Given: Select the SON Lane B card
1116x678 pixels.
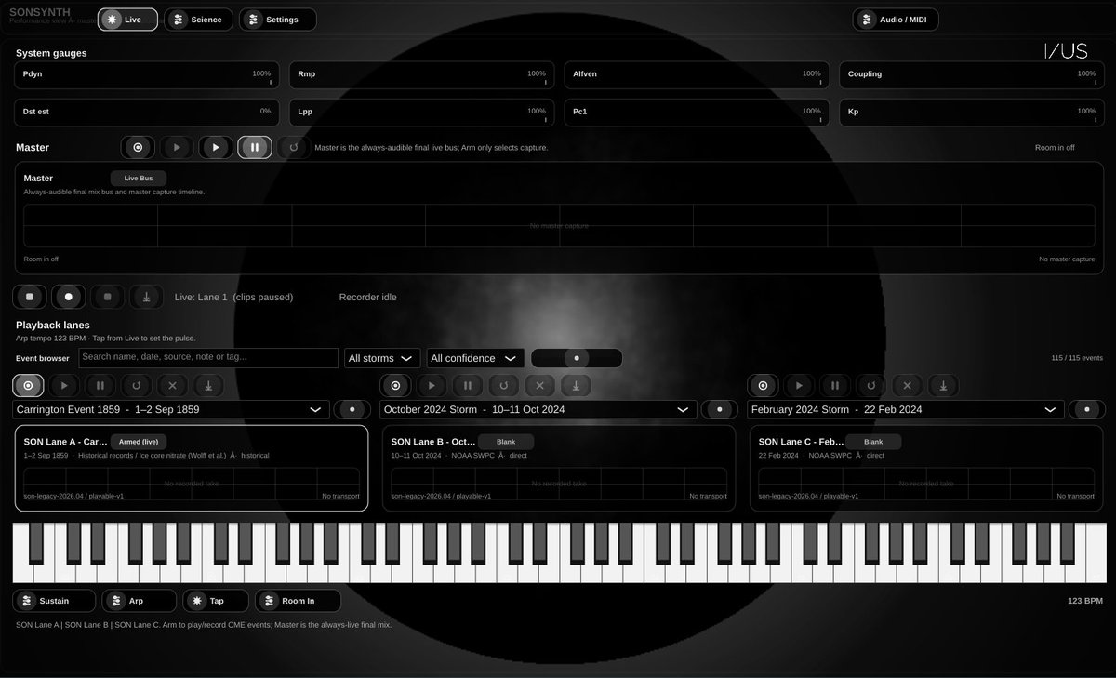Looking at the screenshot, I should [559, 468].
